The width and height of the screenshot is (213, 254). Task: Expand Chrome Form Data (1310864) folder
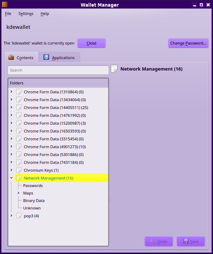tap(11, 92)
